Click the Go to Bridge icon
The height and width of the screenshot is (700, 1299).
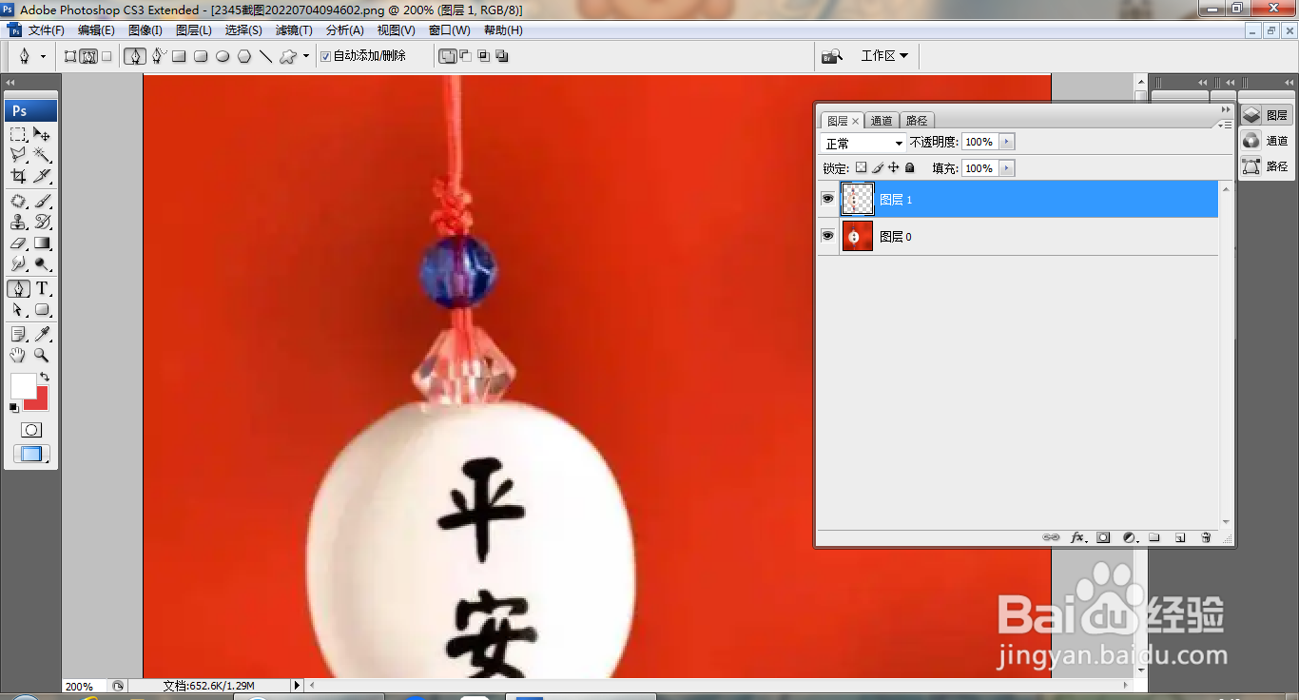tap(832, 56)
